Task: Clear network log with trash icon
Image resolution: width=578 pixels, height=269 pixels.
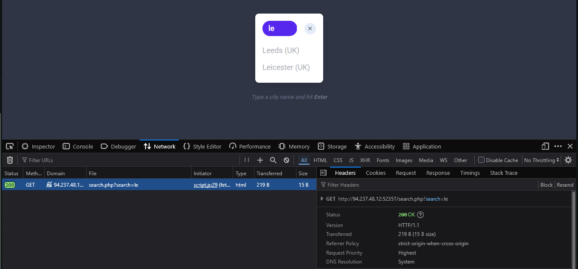Action: tap(10, 160)
